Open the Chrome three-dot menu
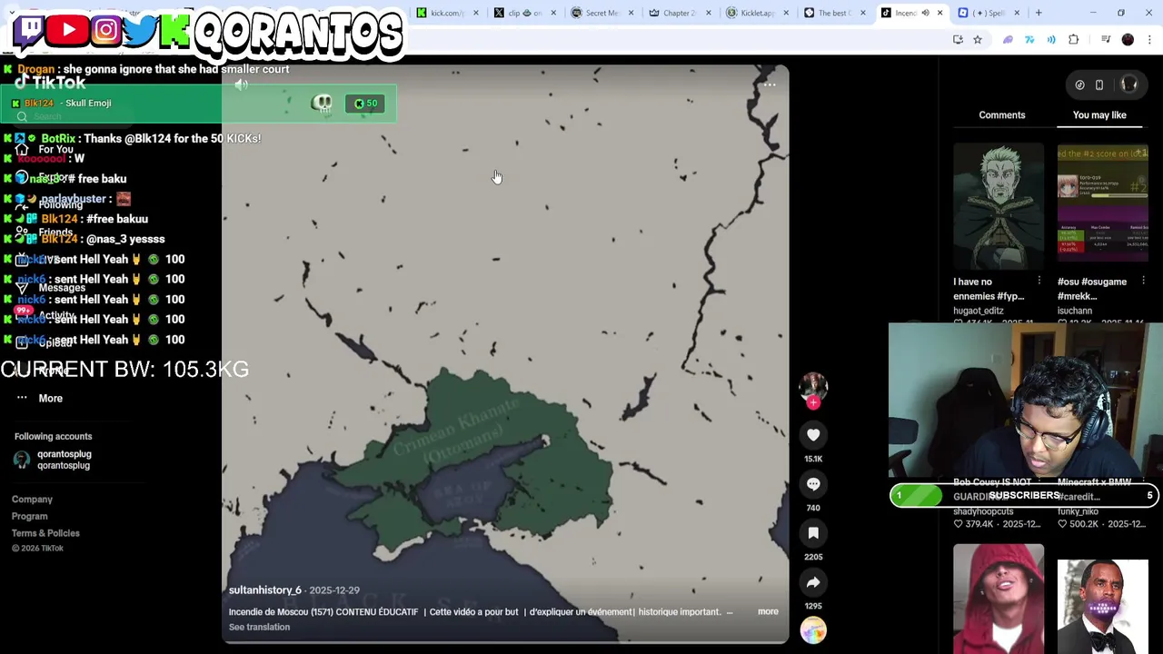The image size is (1163, 654). [x=1150, y=40]
